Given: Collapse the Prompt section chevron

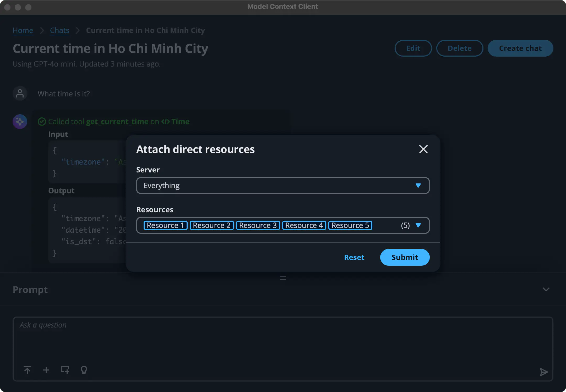Looking at the screenshot, I should click(x=546, y=290).
